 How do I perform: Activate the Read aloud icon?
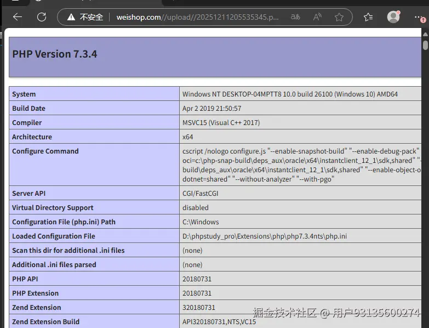click(x=317, y=17)
